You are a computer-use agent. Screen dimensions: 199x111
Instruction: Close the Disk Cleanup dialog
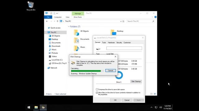tap(115, 57)
